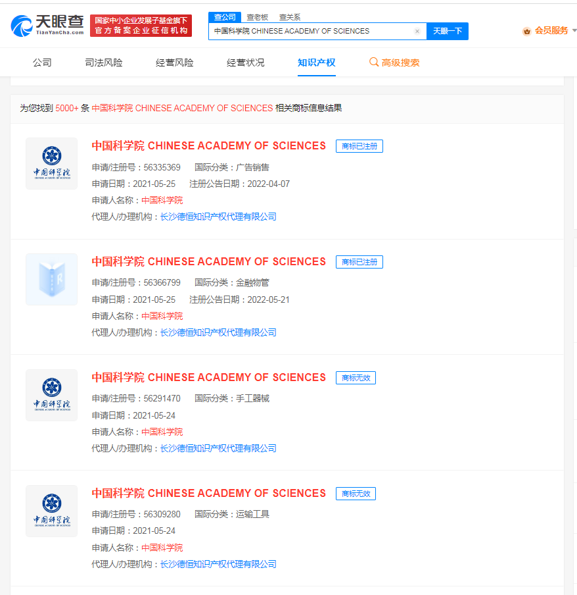Click the 国家中小企业发展子基金旗下 red banner
This screenshot has height=595, width=577.
(x=141, y=26)
